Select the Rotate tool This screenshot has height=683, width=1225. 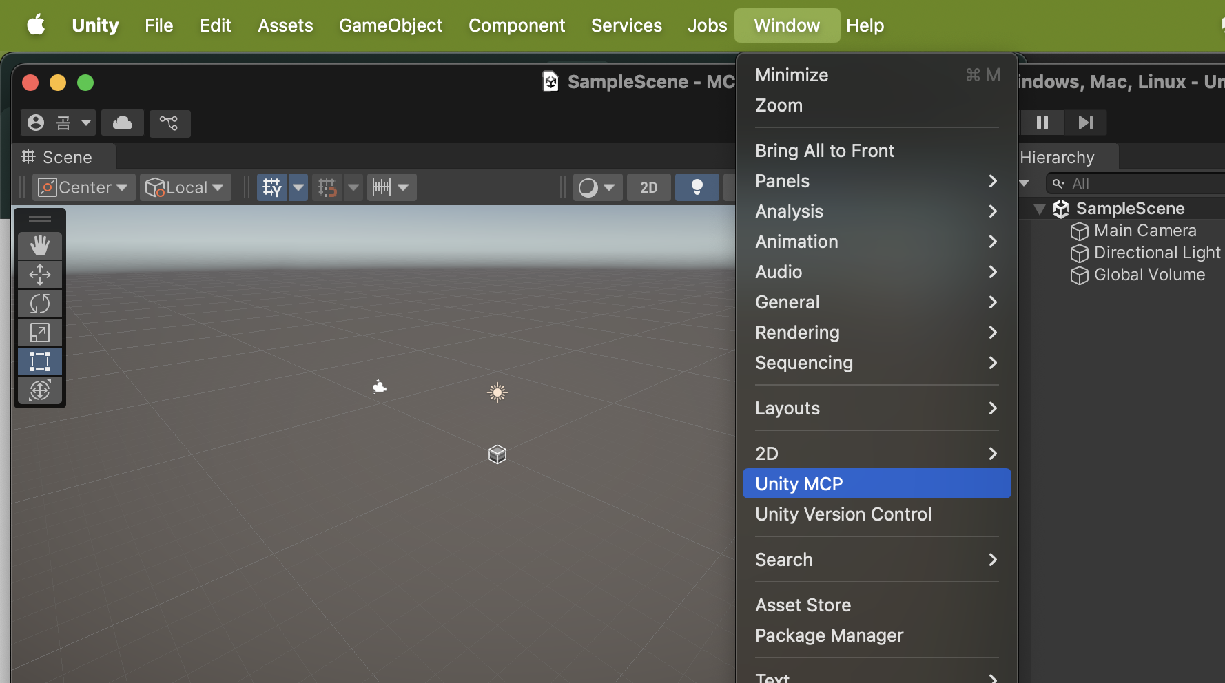click(40, 304)
